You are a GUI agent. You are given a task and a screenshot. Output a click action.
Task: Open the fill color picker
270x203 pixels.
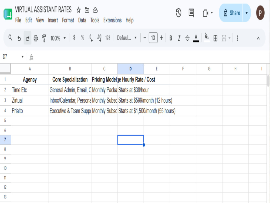coord(207,38)
